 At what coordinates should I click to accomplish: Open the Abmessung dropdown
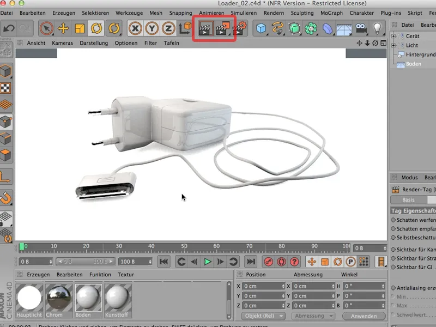click(313, 316)
